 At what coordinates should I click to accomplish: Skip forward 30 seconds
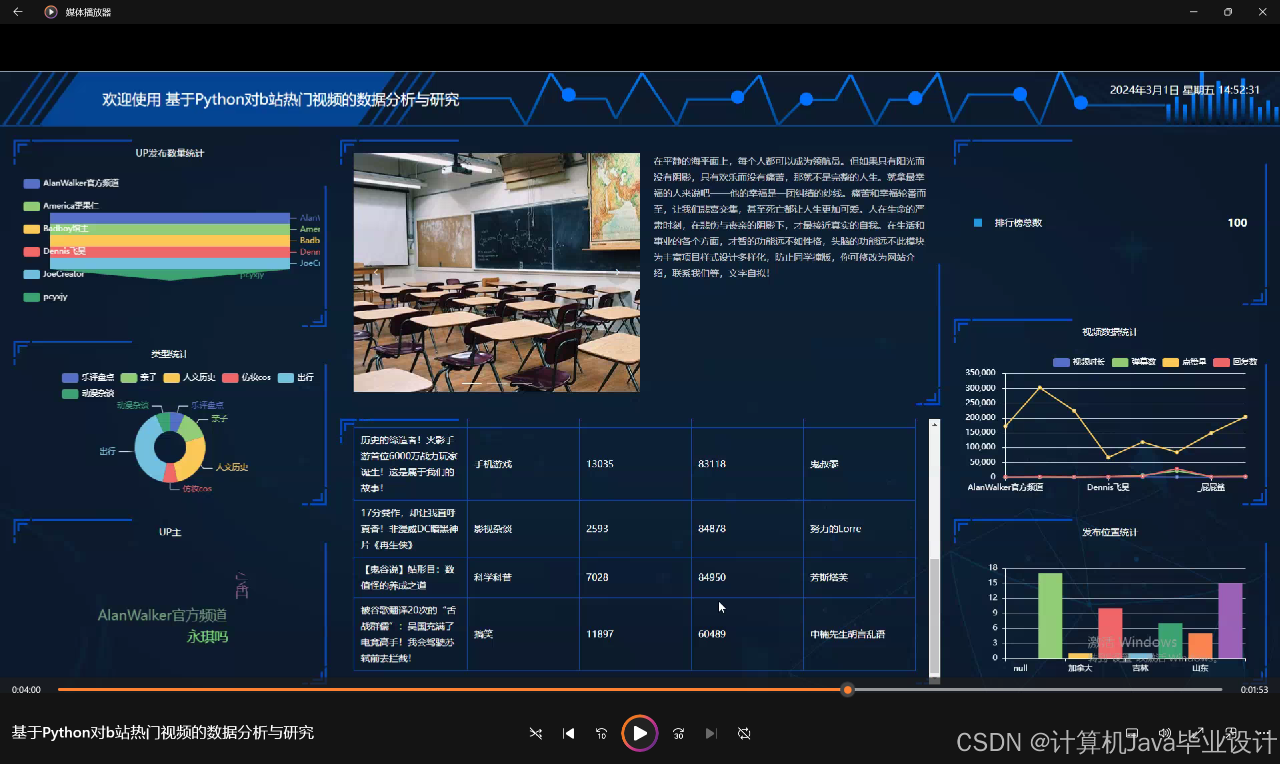click(678, 733)
